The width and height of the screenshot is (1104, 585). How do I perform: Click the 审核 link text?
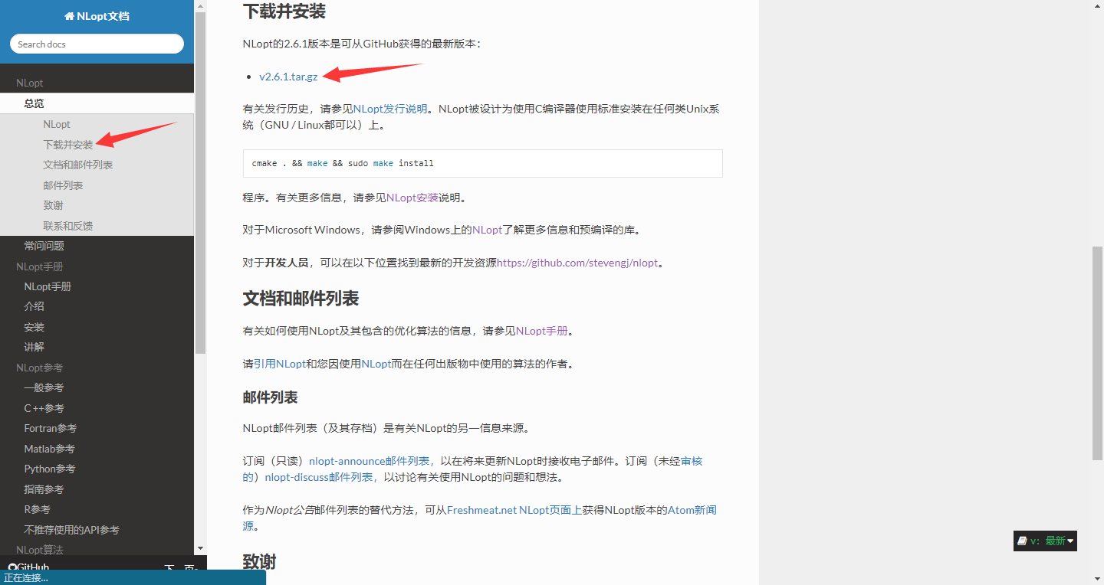[692, 461]
